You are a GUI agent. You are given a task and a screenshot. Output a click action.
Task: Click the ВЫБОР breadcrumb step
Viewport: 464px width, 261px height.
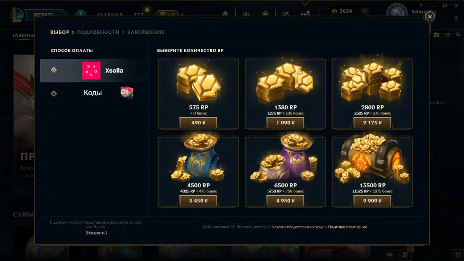pos(60,32)
